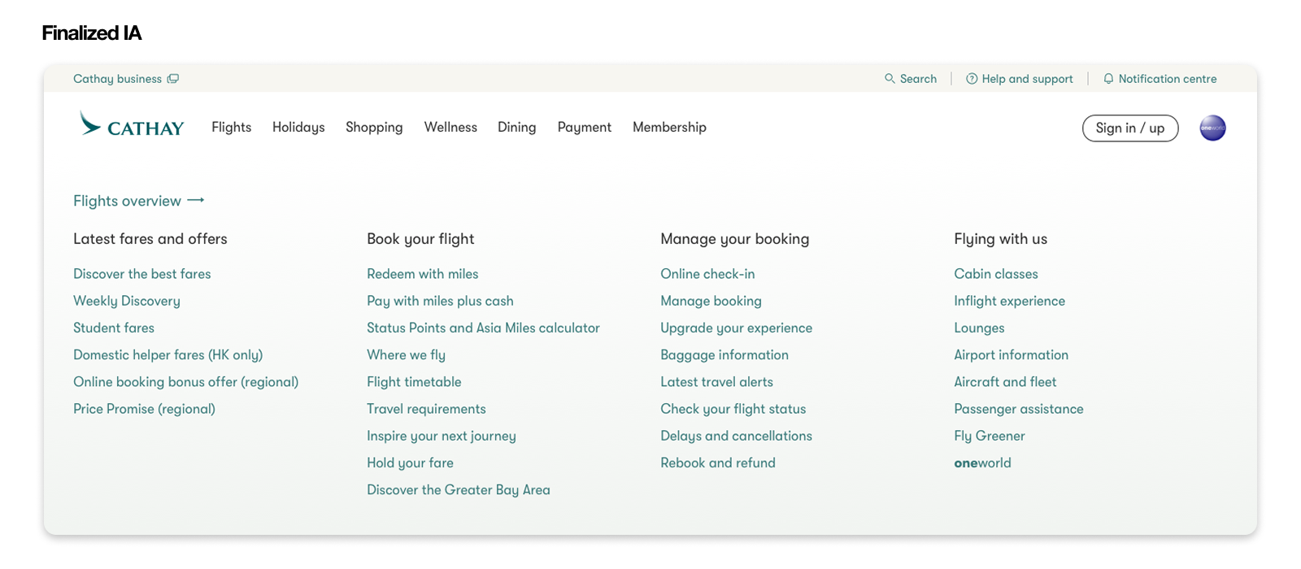Image resolution: width=1301 pixels, height=569 pixels.
Task: Click the Help and support question icon
Action: click(972, 79)
